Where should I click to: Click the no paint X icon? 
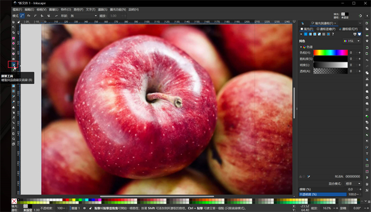(x=302, y=34)
